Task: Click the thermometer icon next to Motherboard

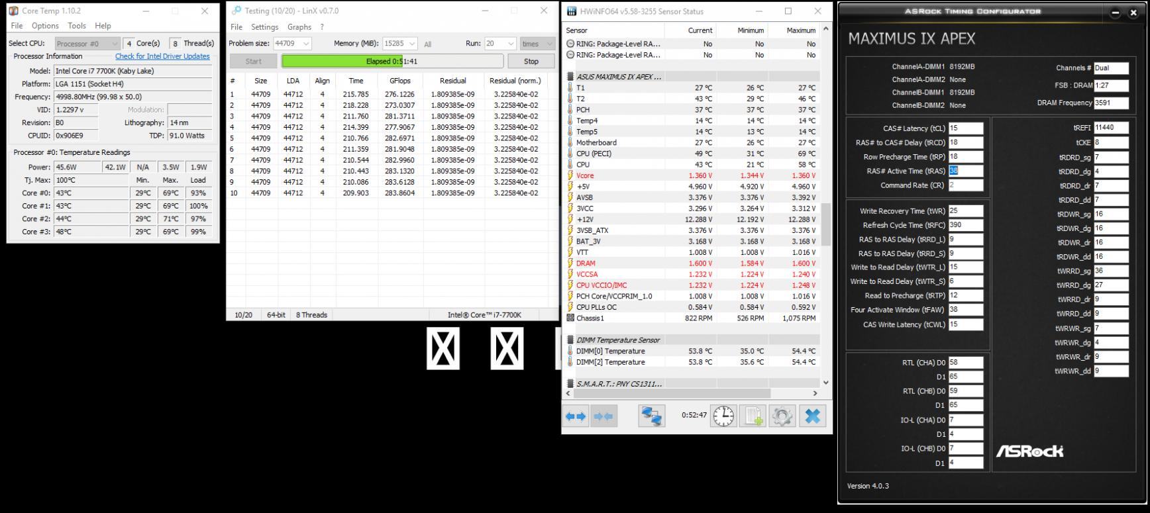Action: point(570,142)
